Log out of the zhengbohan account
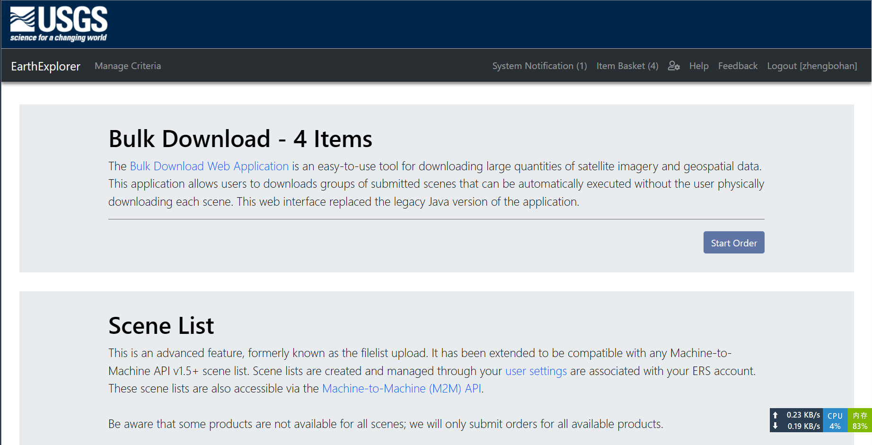 (812, 66)
